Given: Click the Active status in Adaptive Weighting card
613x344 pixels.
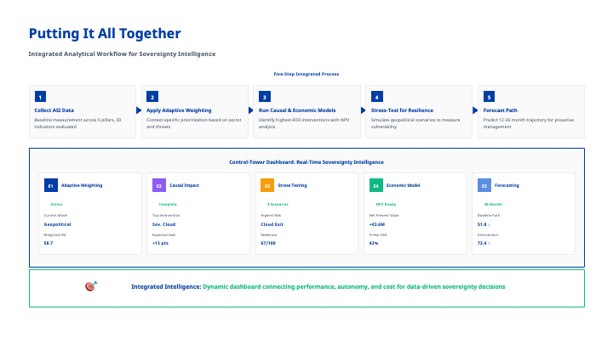Looking at the screenshot, I should pyautogui.click(x=56, y=205).
